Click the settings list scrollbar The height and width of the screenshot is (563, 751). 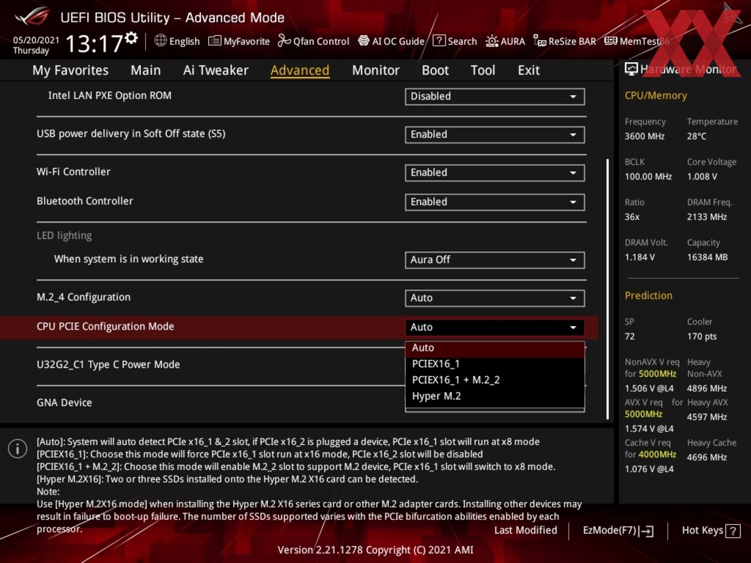[x=607, y=289]
